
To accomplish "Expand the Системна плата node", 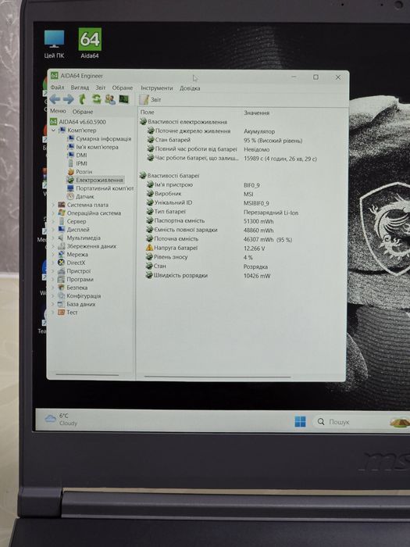I will [x=53, y=205].
